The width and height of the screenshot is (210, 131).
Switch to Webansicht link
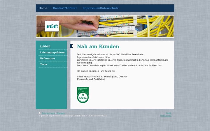pyautogui.click(x=166, y=116)
